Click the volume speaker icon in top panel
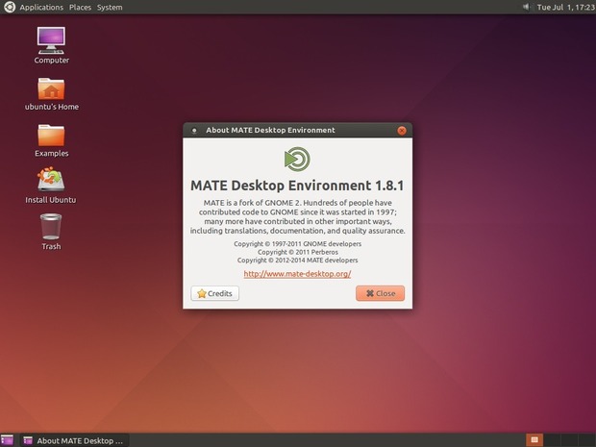Viewport: 596px width, 447px height. (x=527, y=7)
